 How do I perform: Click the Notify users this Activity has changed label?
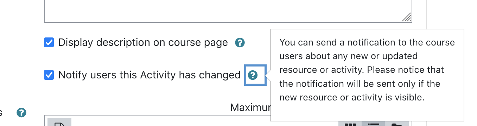pyautogui.click(x=150, y=75)
